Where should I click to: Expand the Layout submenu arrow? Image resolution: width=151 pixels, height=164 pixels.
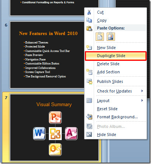tap(142, 101)
